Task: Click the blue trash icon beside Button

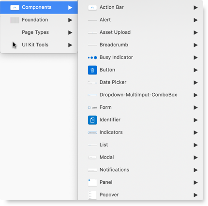Action: [x=92, y=70]
